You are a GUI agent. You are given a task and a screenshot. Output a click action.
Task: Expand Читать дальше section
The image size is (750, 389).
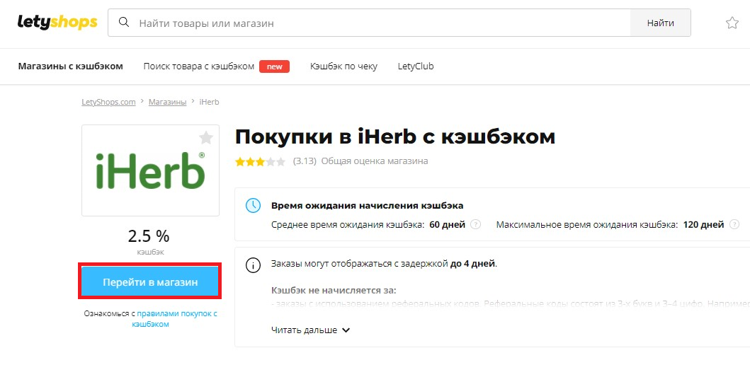(x=310, y=330)
